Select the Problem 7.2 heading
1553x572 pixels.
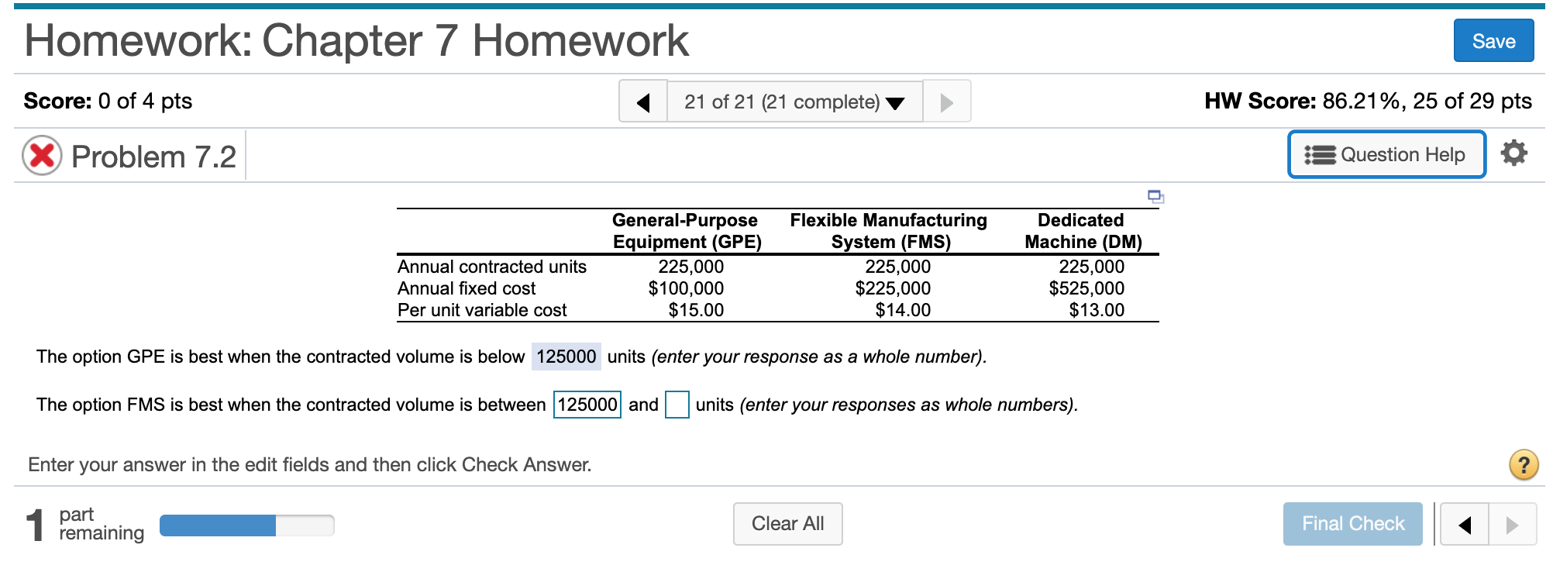153,157
